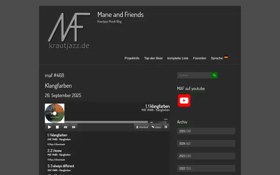The height and width of the screenshot is (175, 280).
Task: Skip to previous track with rewind button
Action: coord(65,127)
